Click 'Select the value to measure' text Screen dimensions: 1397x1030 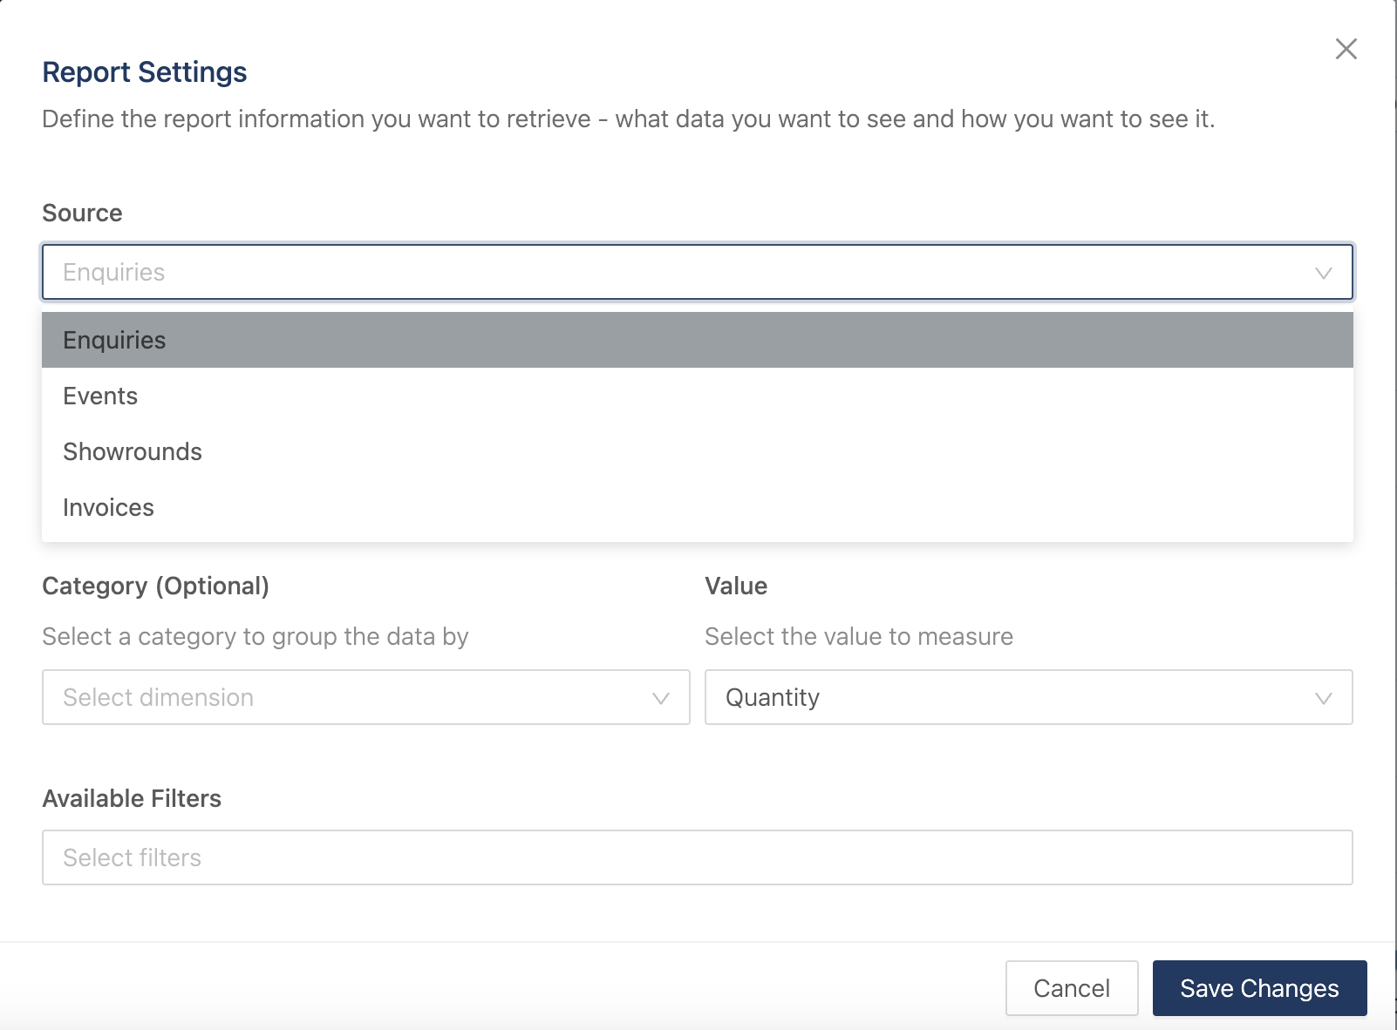(x=859, y=636)
